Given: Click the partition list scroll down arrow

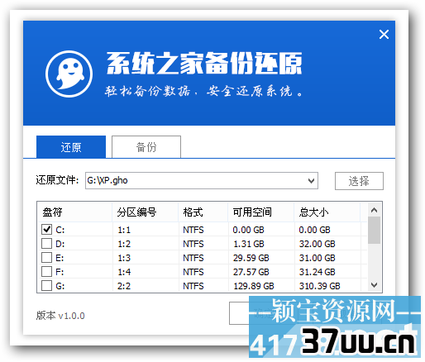Looking at the screenshot, I should pyautogui.click(x=375, y=285).
